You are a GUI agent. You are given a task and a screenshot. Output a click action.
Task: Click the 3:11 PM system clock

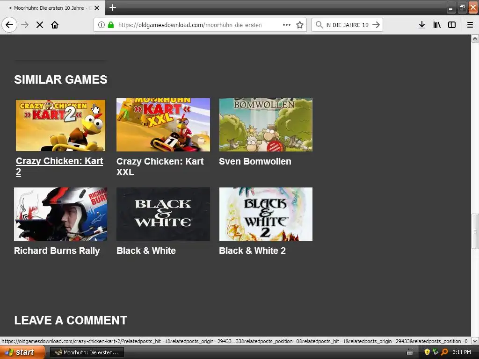[x=462, y=352]
